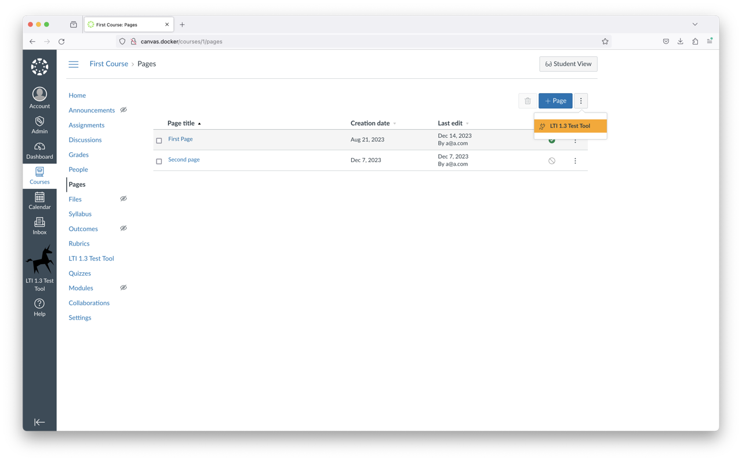The image size is (742, 461).
Task: Open the options menu for Second page row
Action: [575, 160]
